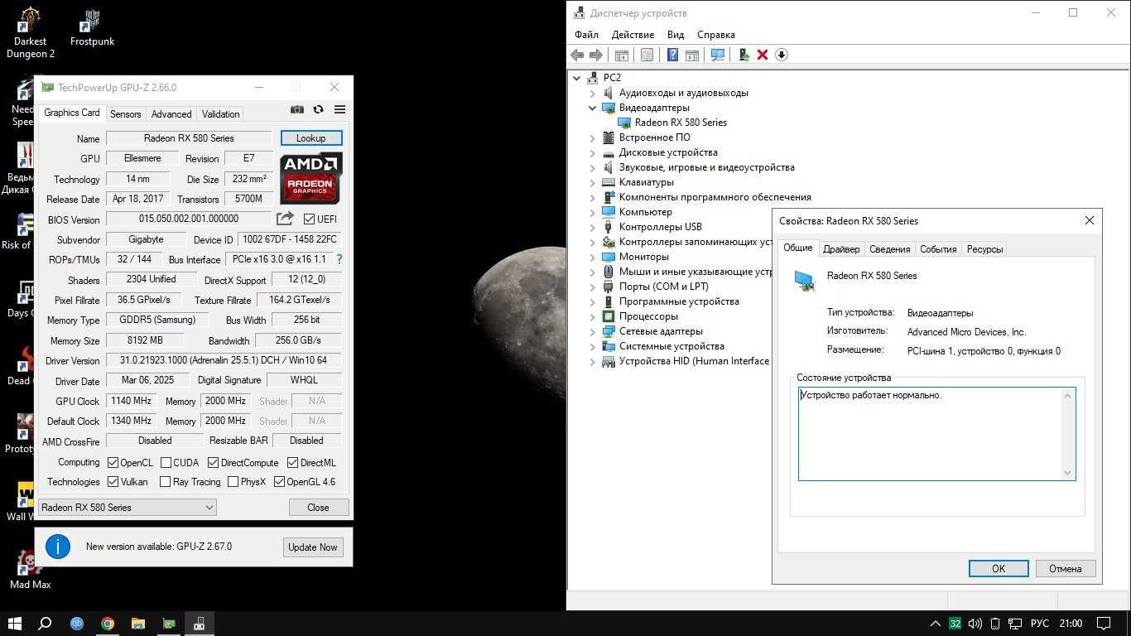Open taskbar search magnifier
The width and height of the screenshot is (1131, 636).
(x=46, y=624)
